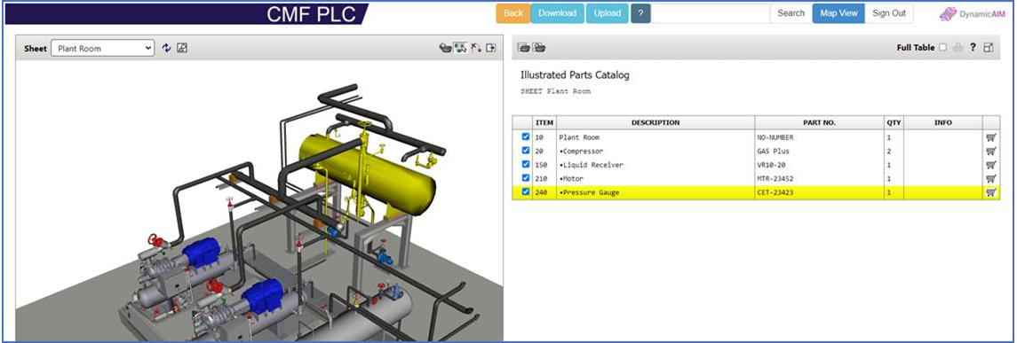Uncheck the Motor row checkbox
The image size is (1017, 343).
point(525,178)
